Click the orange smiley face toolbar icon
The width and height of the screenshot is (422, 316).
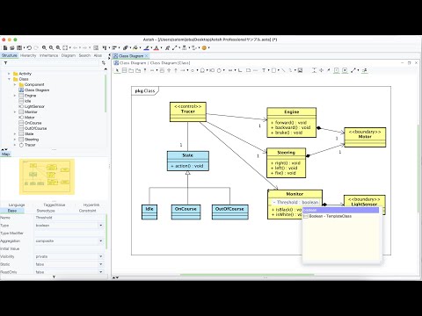point(204,47)
